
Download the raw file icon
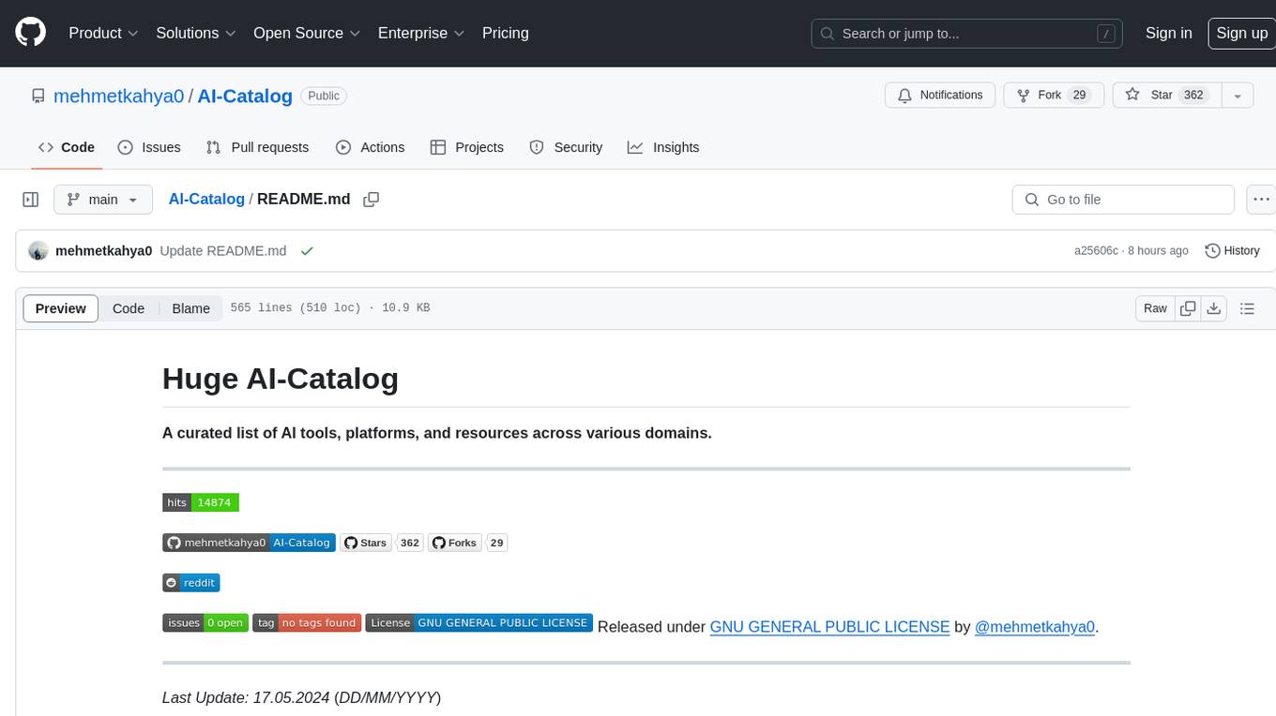1214,308
